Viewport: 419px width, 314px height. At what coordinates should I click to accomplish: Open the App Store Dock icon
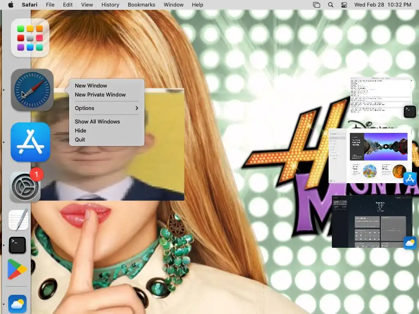pyautogui.click(x=30, y=142)
